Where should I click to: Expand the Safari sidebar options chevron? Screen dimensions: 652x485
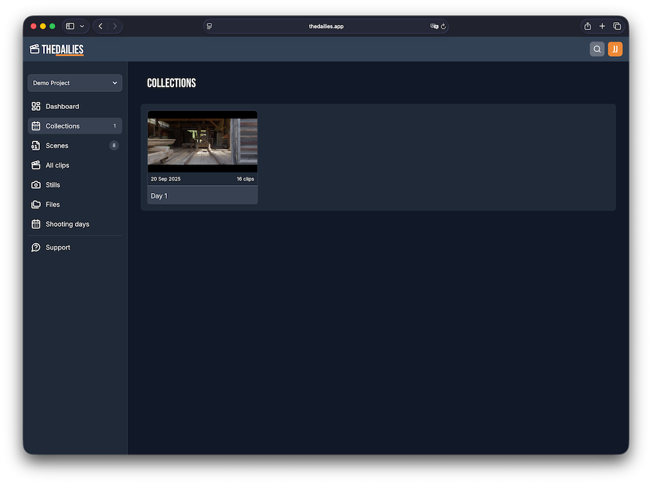(83, 26)
